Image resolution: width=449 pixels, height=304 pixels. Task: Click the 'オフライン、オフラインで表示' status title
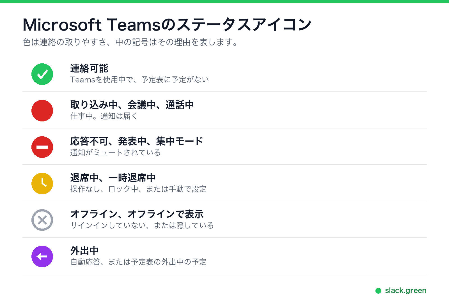(137, 214)
